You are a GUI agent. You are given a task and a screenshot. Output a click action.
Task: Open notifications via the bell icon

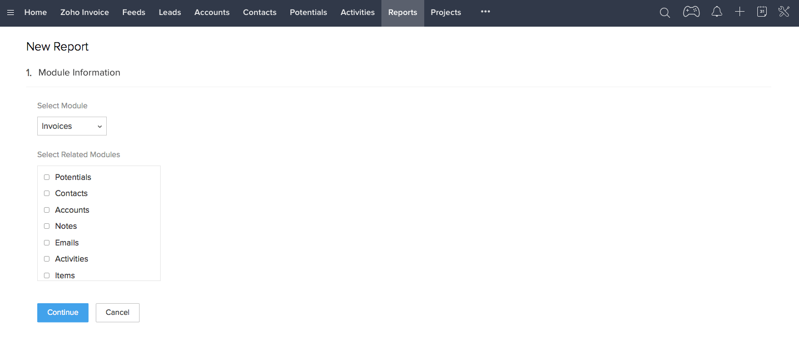coord(717,12)
